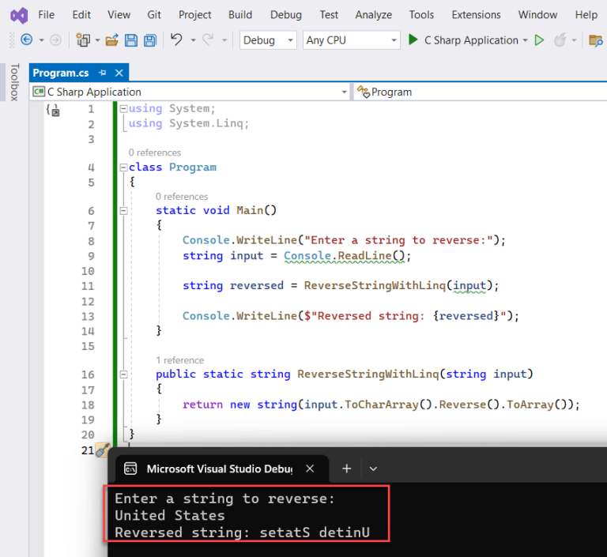
Task: Open the Project menu
Action: click(194, 15)
